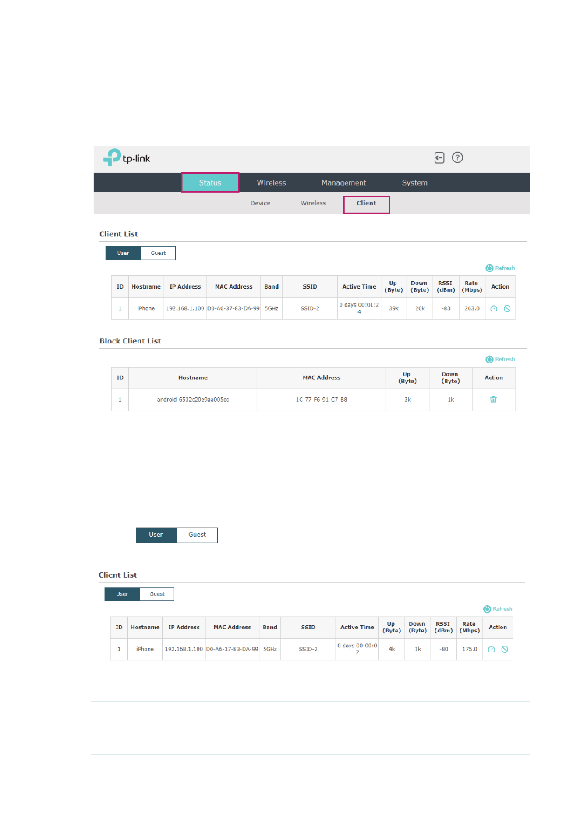The image size is (580, 821).
Task: Click the block icon in the row with rate 263.0
Action: point(507,309)
